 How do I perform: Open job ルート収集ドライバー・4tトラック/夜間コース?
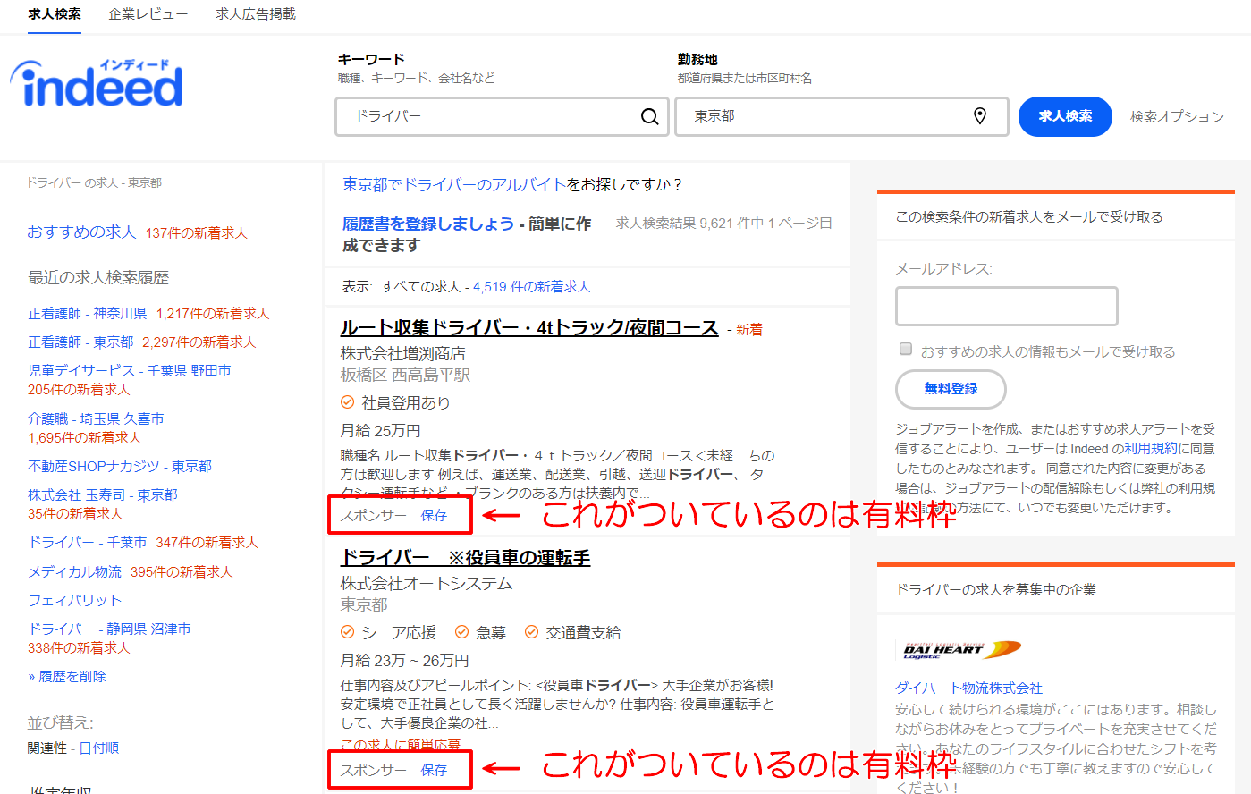pos(529,328)
